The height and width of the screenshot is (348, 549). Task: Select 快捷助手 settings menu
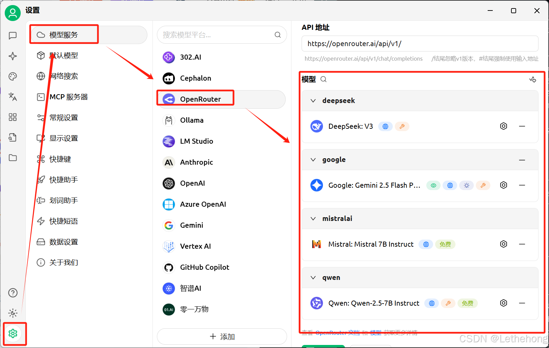(89, 180)
